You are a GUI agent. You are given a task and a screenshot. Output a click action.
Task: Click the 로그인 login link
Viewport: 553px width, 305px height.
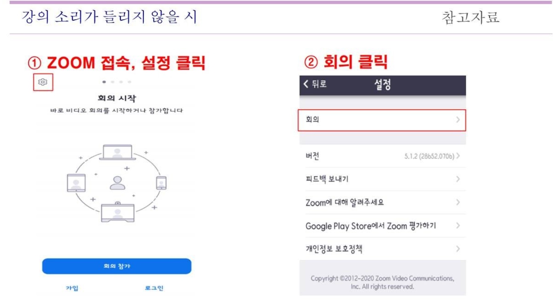coord(154,288)
